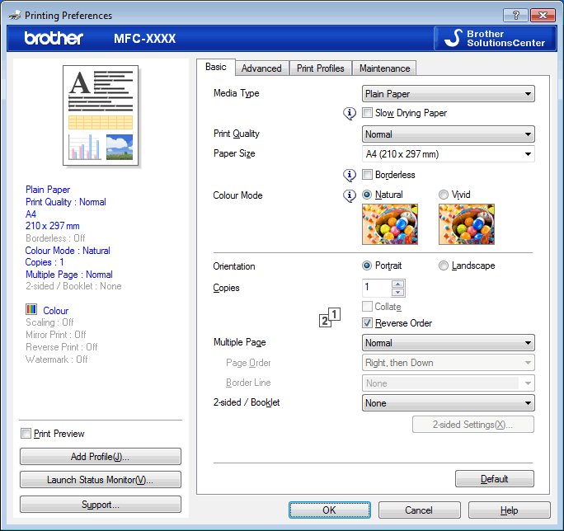Image resolution: width=564 pixels, height=531 pixels.
Task: Open the Multiple Page dropdown
Action: tap(449, 343)
